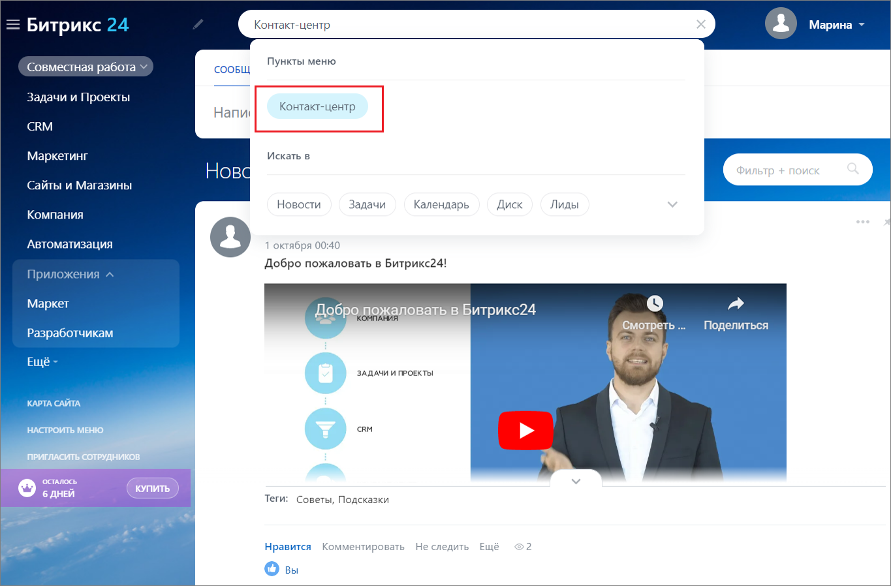The image size is (891, 586).
Task: Search in Диск
Action: (x=510, y=204)
